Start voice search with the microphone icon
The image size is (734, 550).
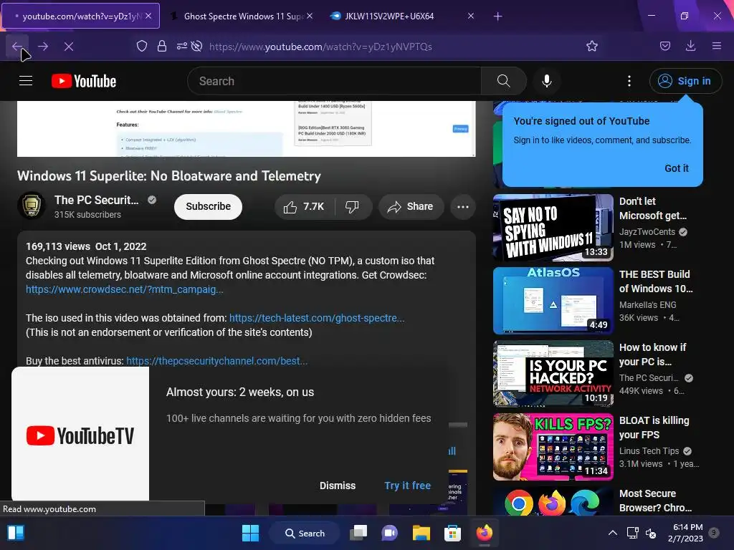(547, 81)
